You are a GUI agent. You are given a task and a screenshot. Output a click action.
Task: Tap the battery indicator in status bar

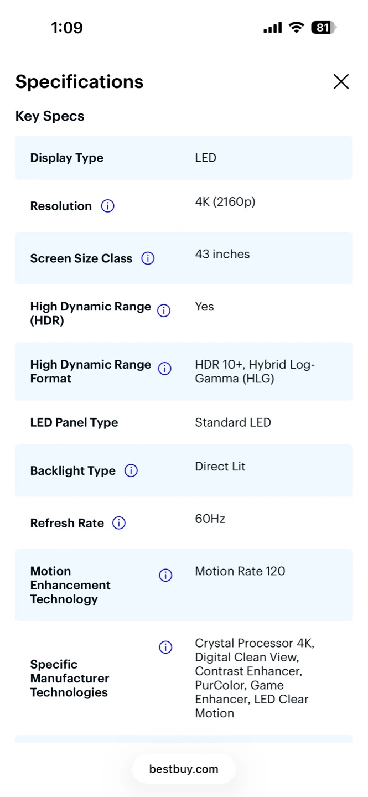click(x=324, y=28)
